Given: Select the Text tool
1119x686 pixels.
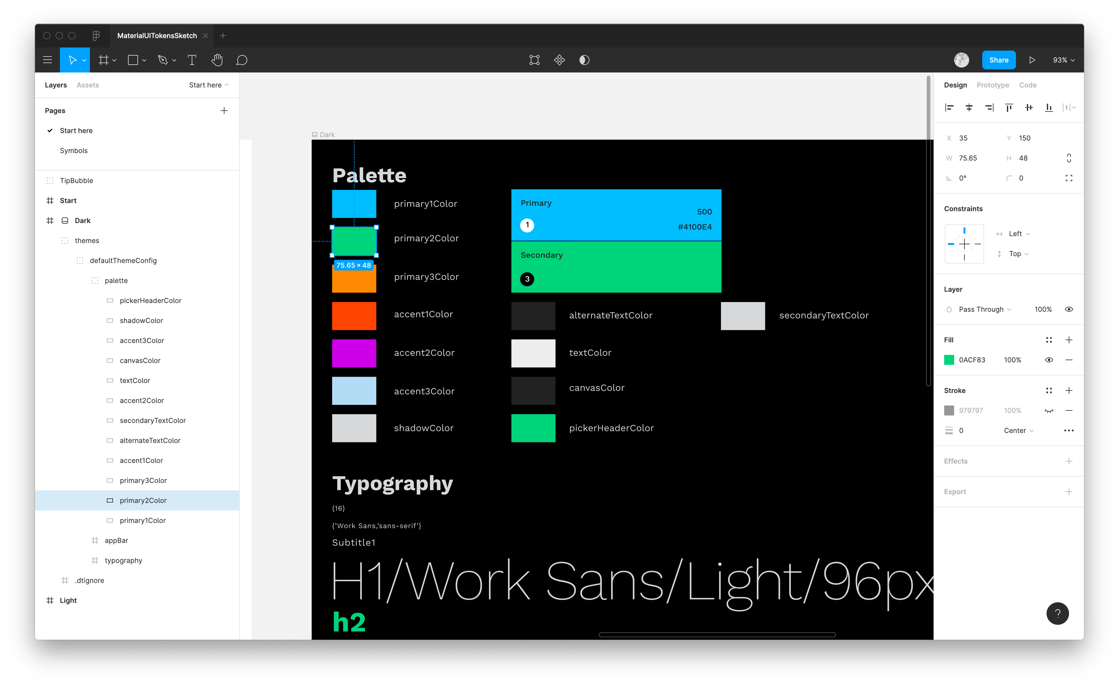Looking at the screenshot, I should [x=192, y=60].
